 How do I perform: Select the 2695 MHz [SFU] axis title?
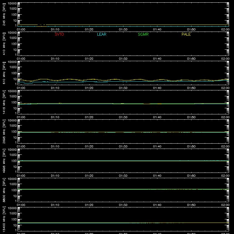[4, 131]
